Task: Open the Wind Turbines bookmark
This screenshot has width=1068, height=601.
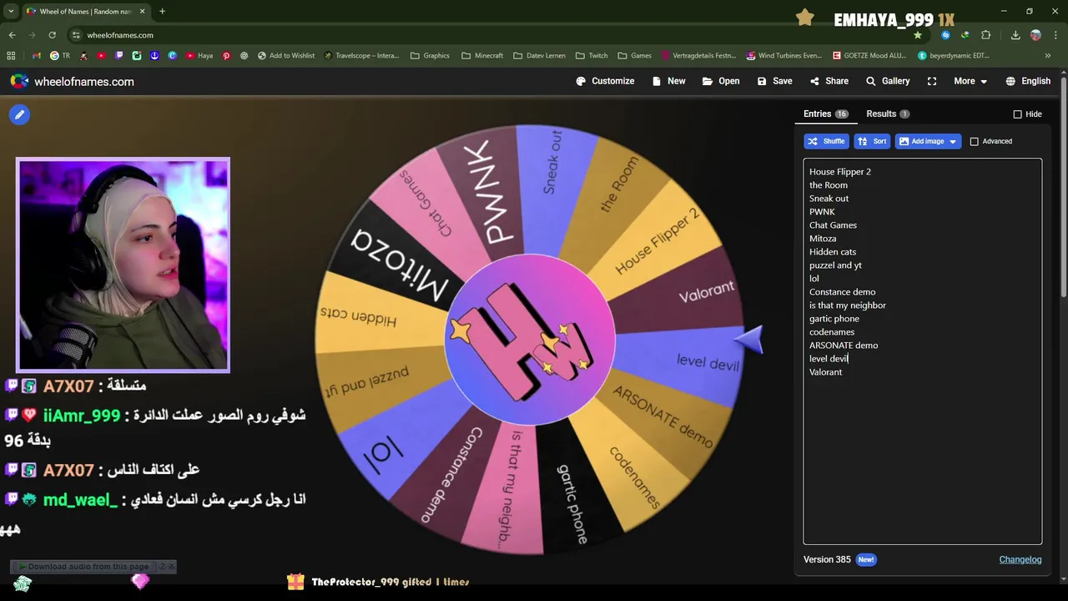Action: (784, 56)
